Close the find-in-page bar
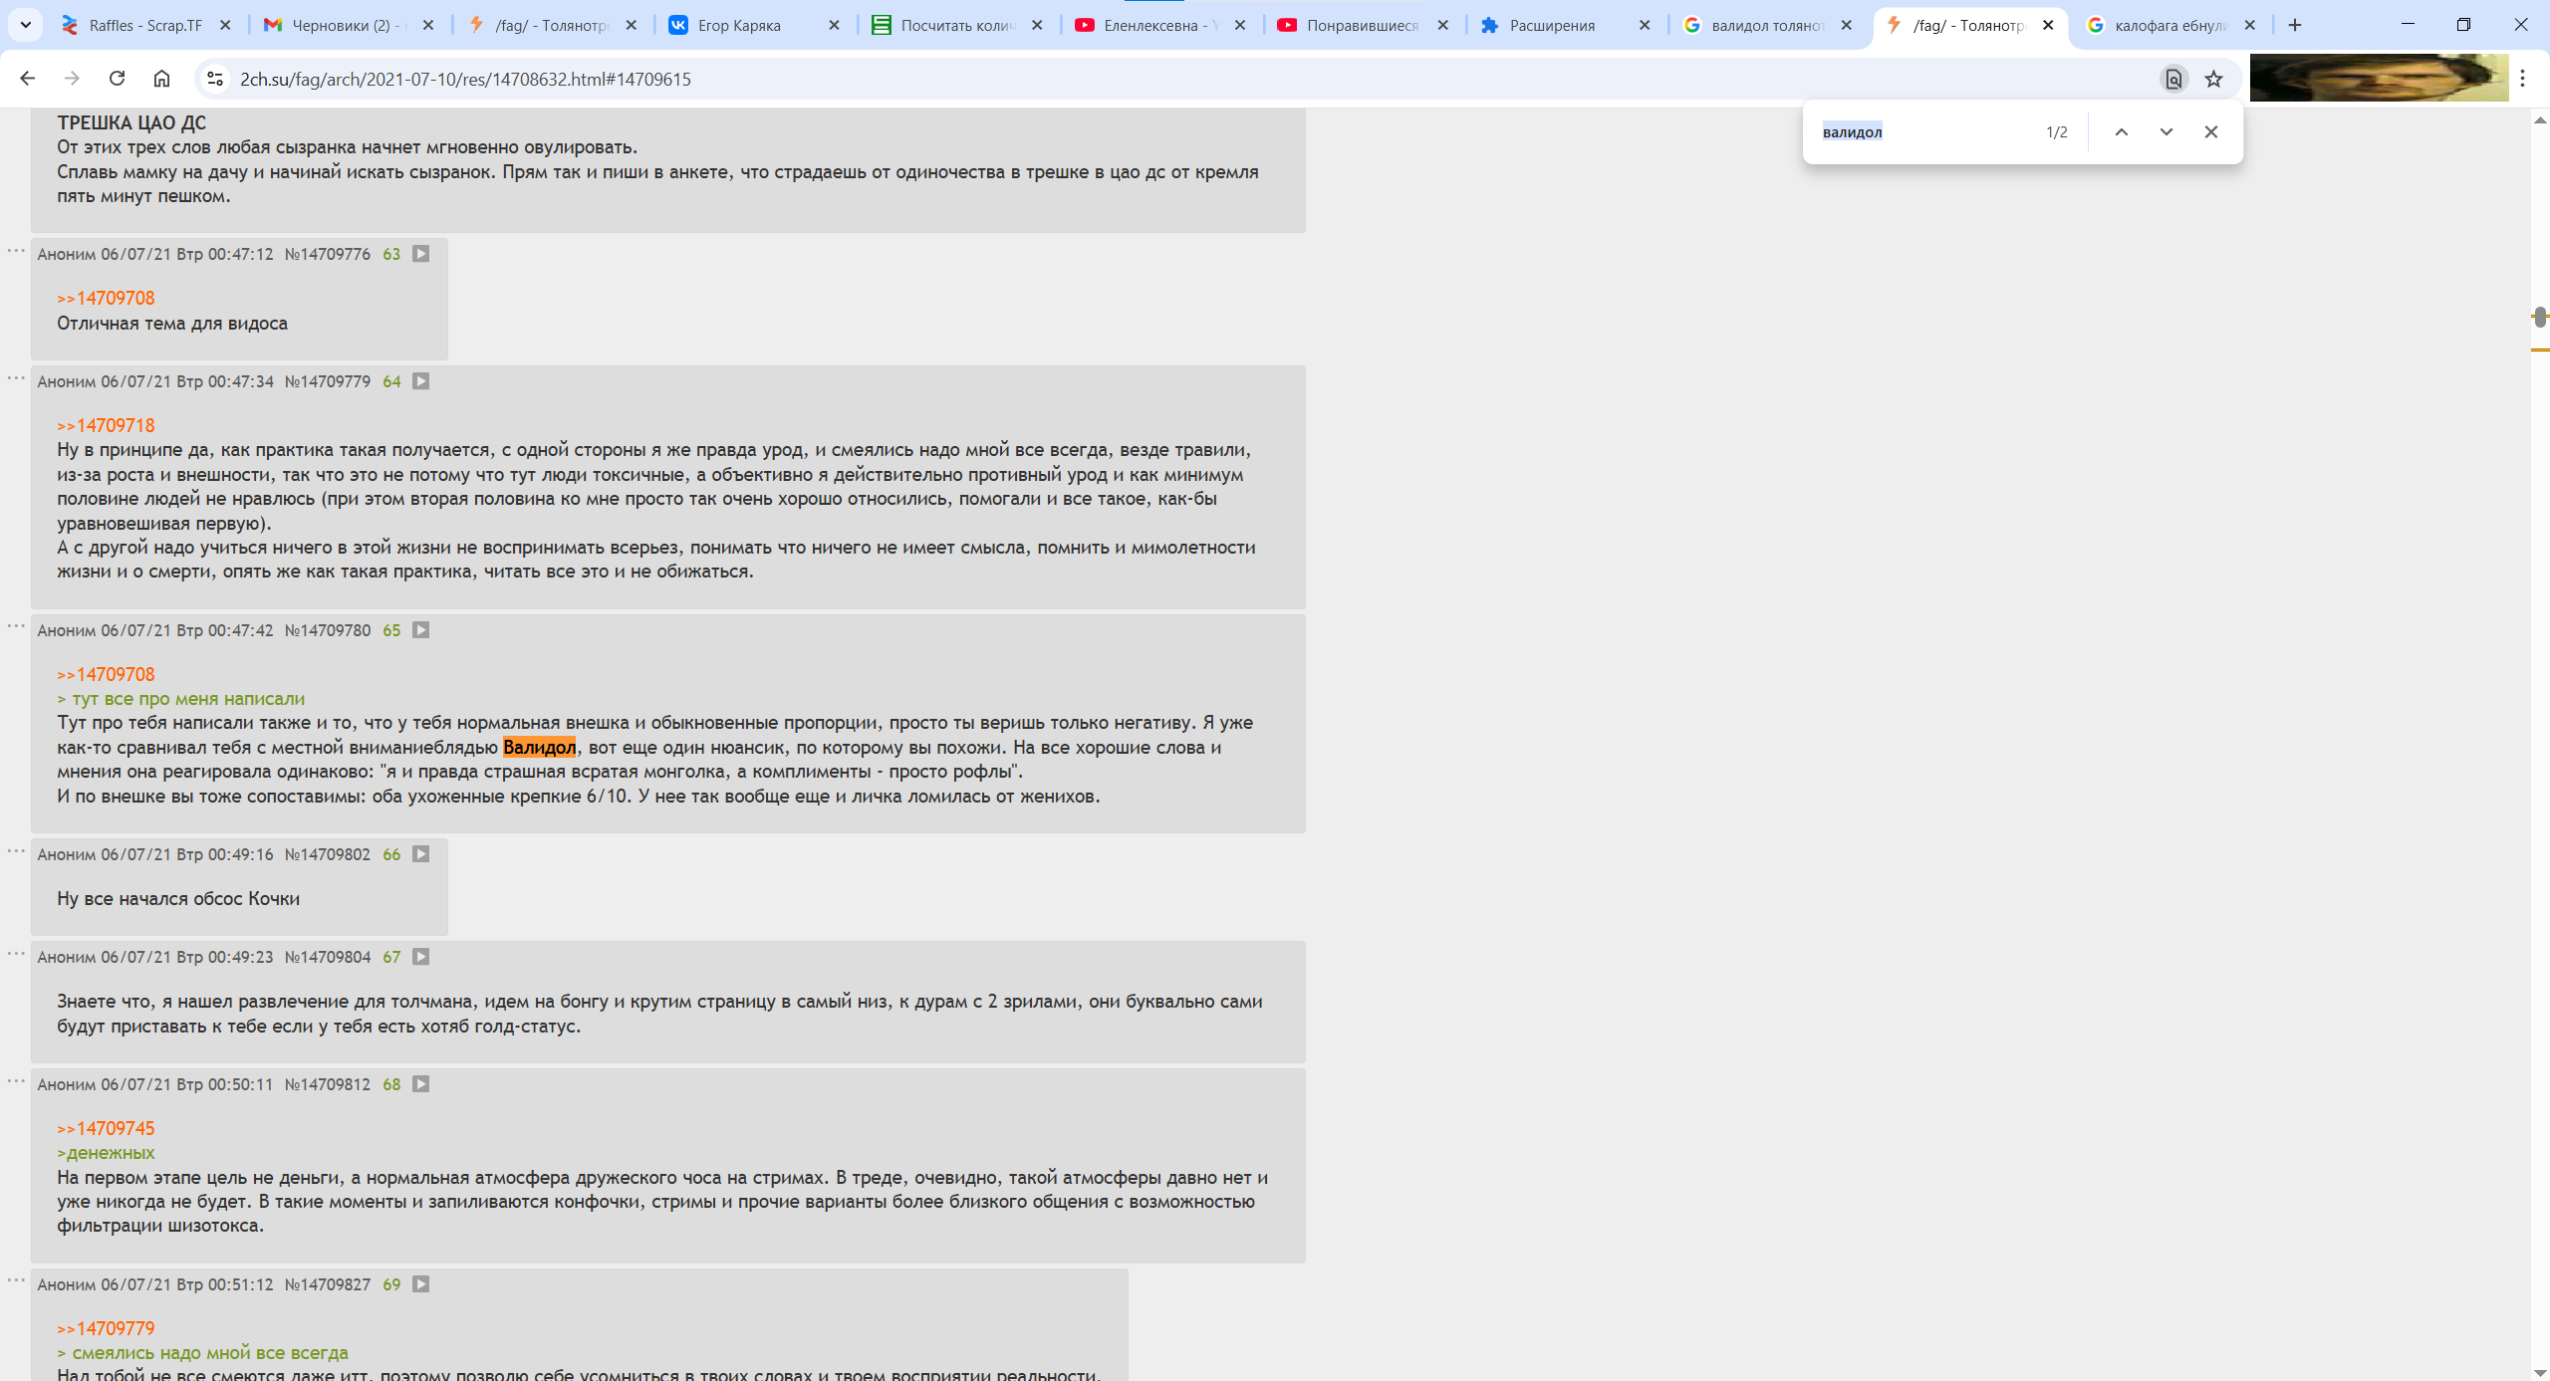 [2210, 131]
